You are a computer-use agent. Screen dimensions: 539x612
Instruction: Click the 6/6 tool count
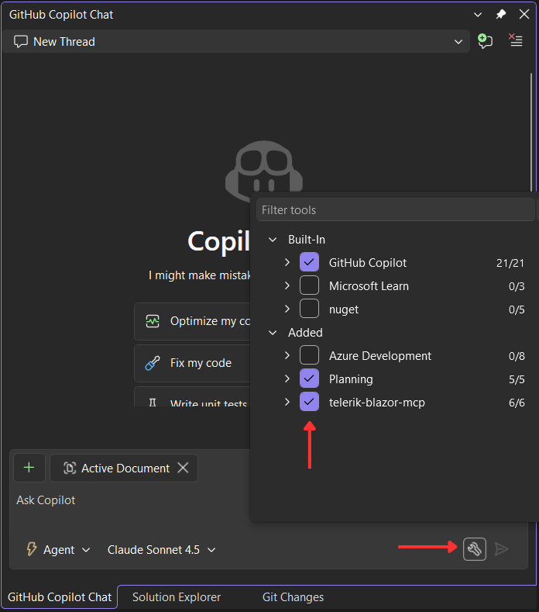(517, 403)
